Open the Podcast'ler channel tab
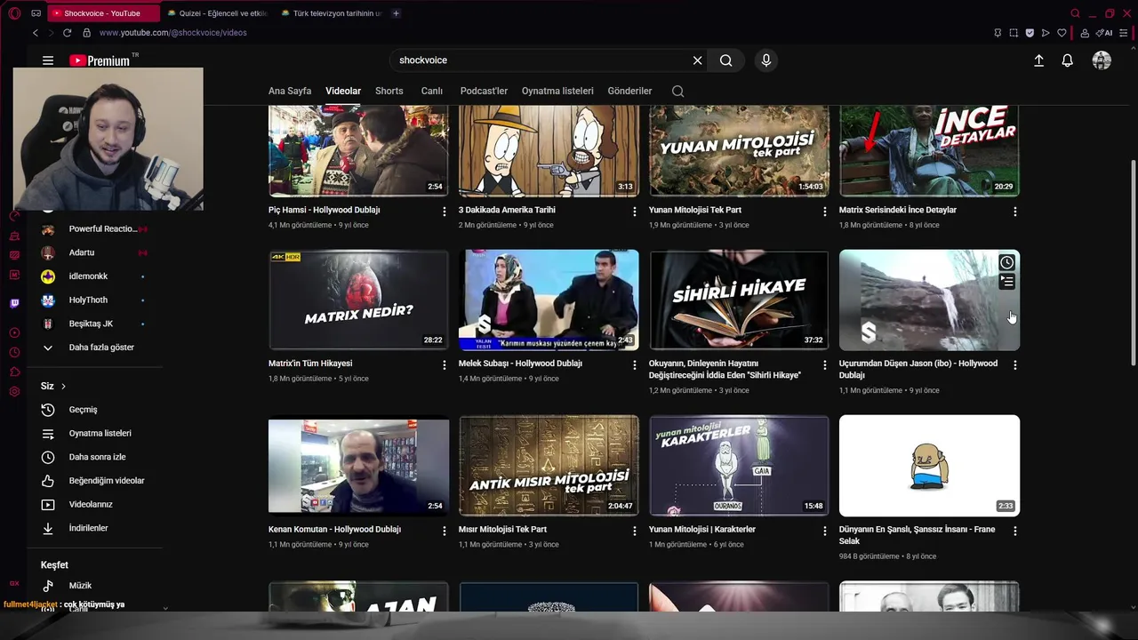This screenshot has height=640, width=1138. 484,91
